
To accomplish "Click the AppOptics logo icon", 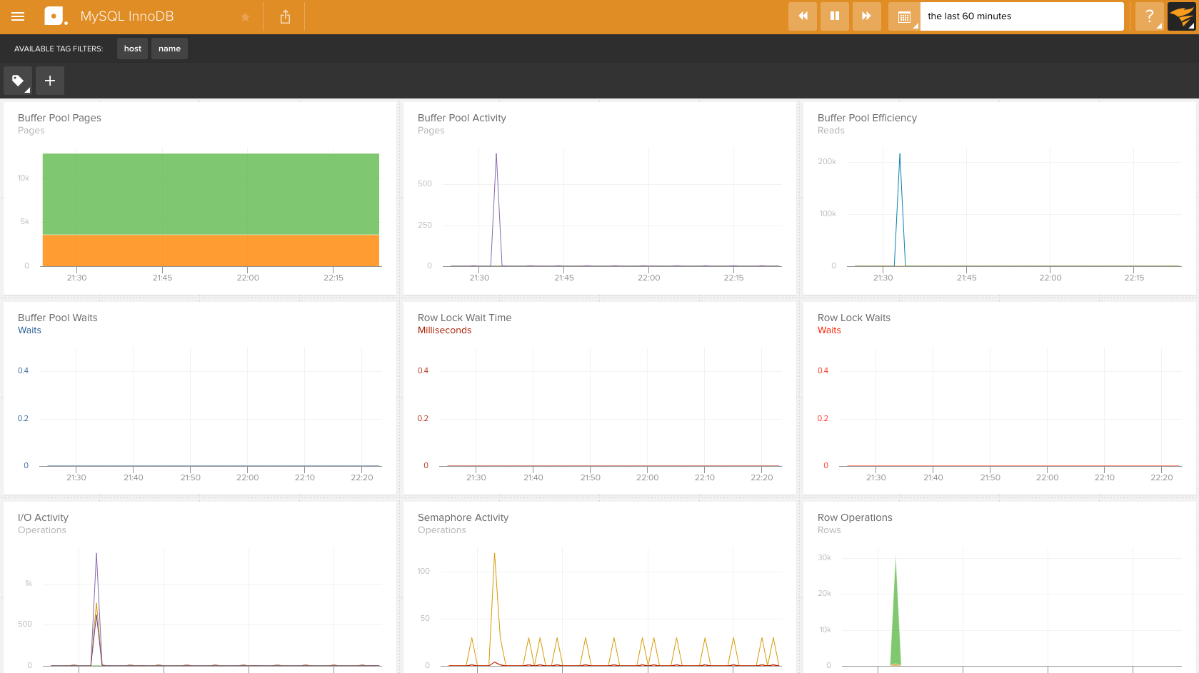I will tap(56, 16).
